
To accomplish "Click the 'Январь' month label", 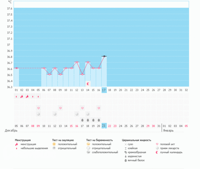I will tap(169, 131).
